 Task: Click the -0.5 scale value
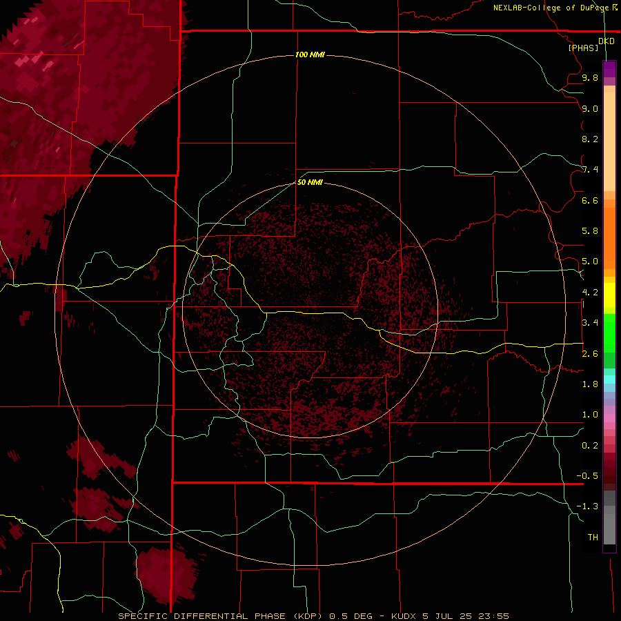(587, 476)
